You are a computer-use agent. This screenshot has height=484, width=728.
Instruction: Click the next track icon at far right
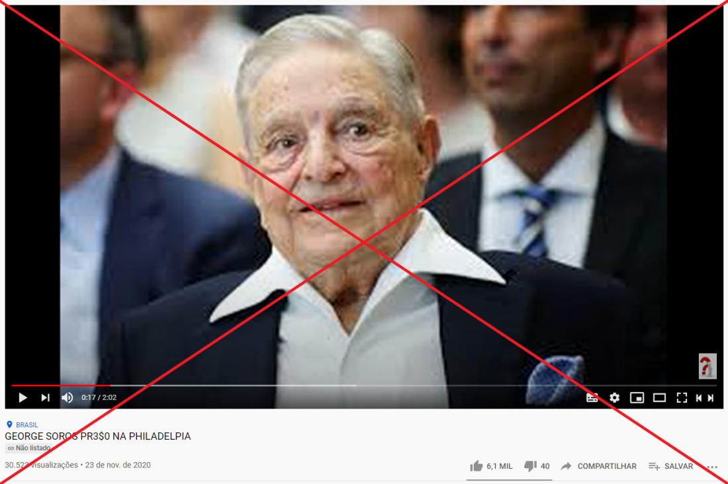tap(711, 397)
